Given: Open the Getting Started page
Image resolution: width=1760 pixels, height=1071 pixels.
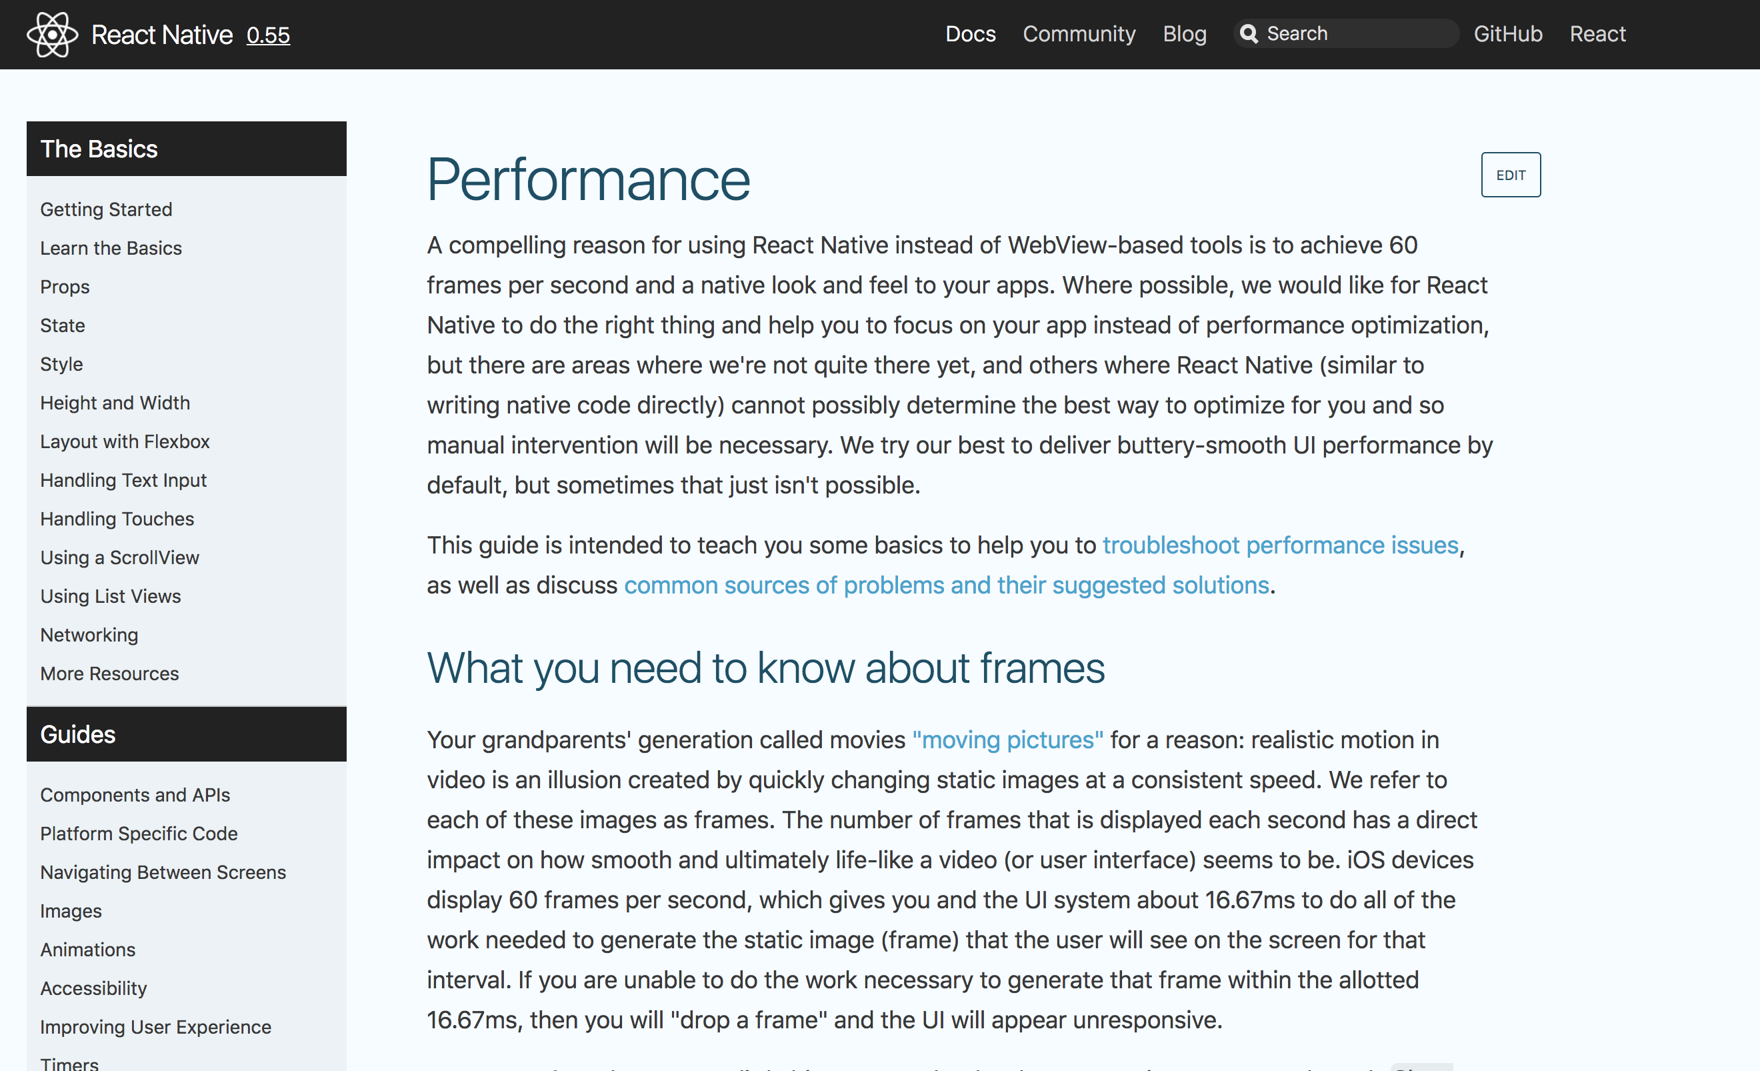Looking at the screenshot, I should 107,209.
